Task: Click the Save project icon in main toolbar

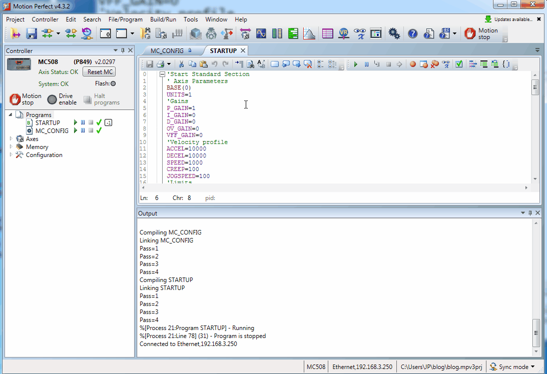Action: [x=32, y=33]
